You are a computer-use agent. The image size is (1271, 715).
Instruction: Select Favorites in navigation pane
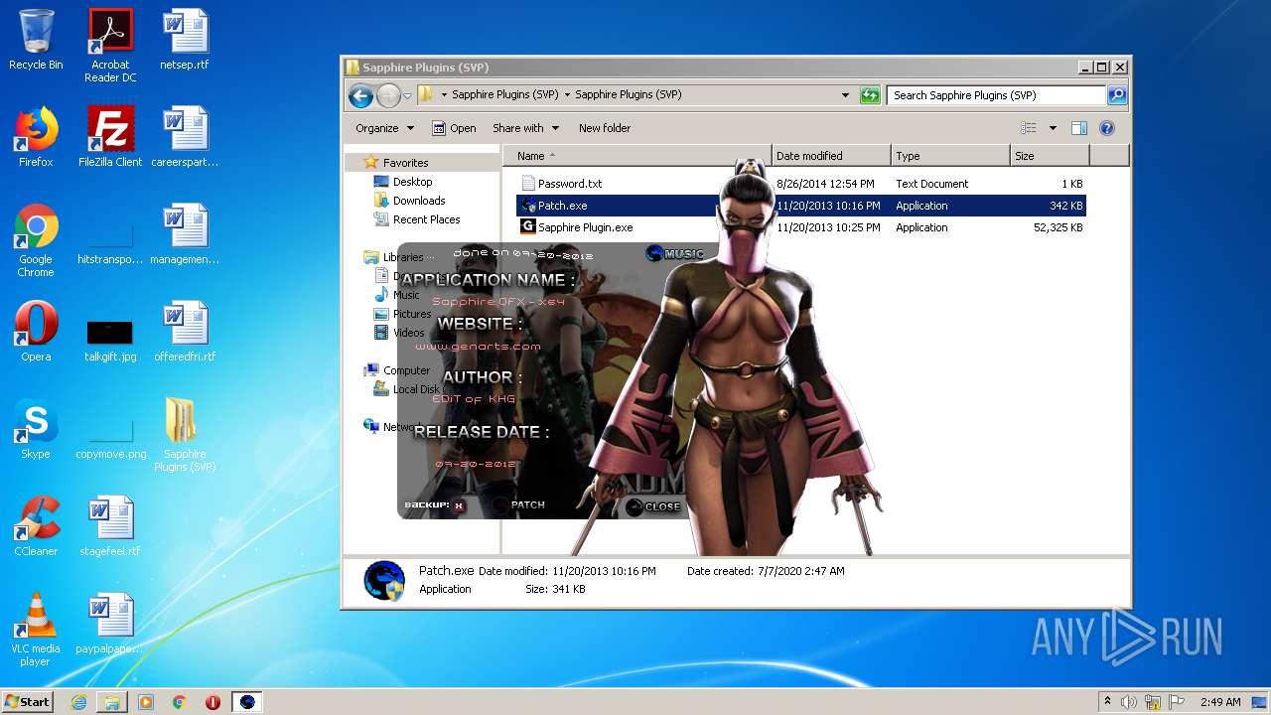pos(405,163)
